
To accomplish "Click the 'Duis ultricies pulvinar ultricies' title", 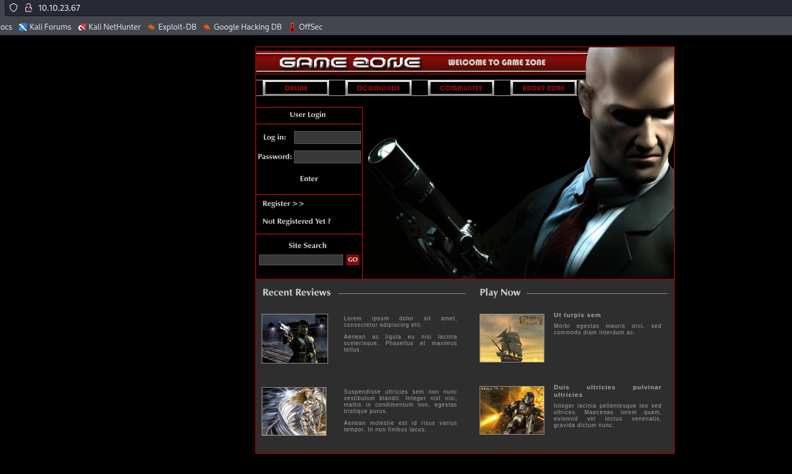I will click(x=607, y=391).
